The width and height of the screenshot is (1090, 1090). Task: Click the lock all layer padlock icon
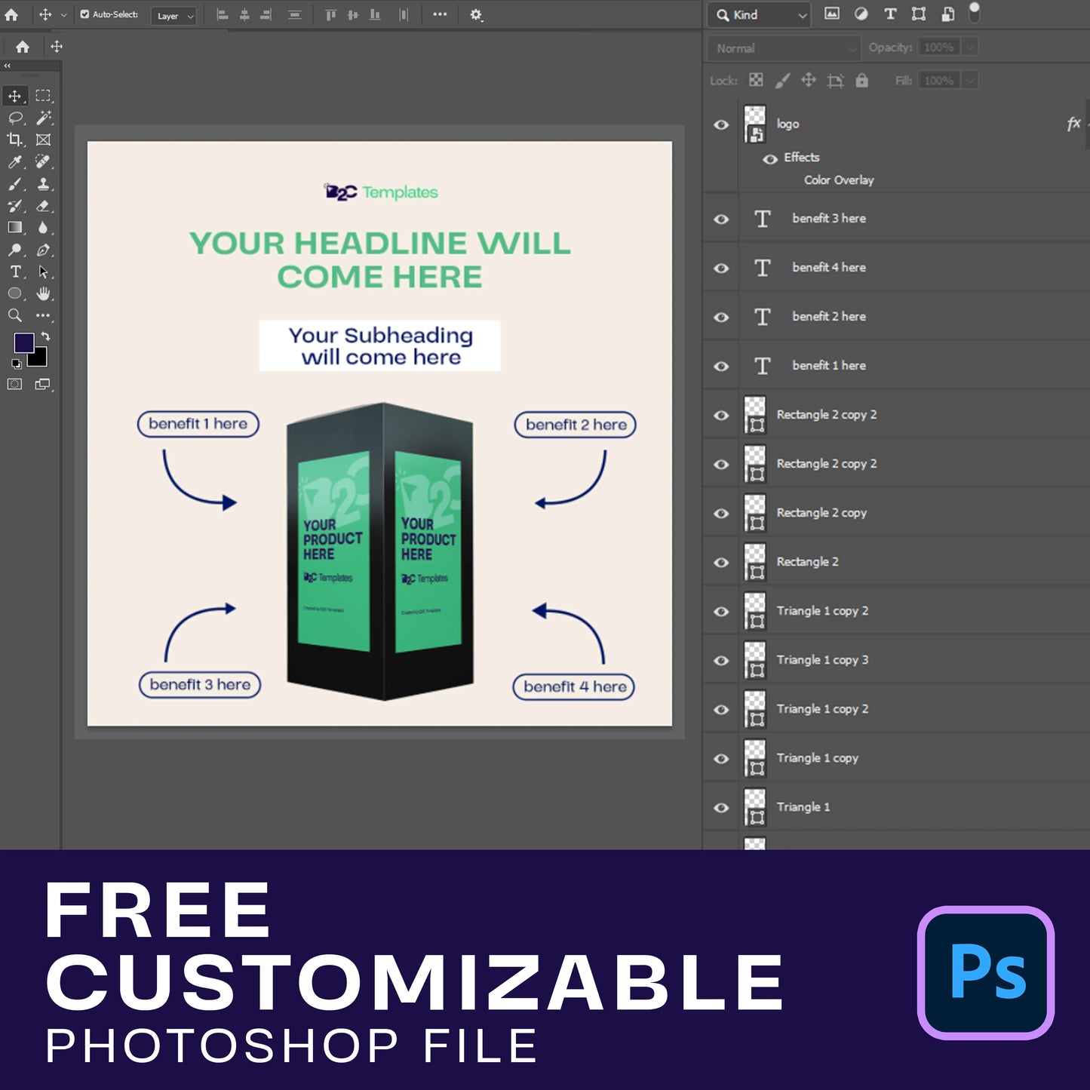[861, 81]
